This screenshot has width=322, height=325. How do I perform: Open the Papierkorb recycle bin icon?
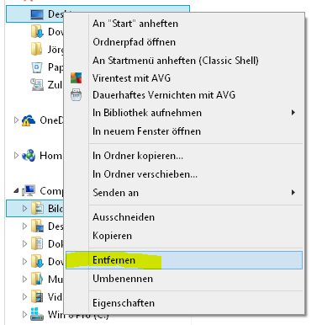pos(37,67)
